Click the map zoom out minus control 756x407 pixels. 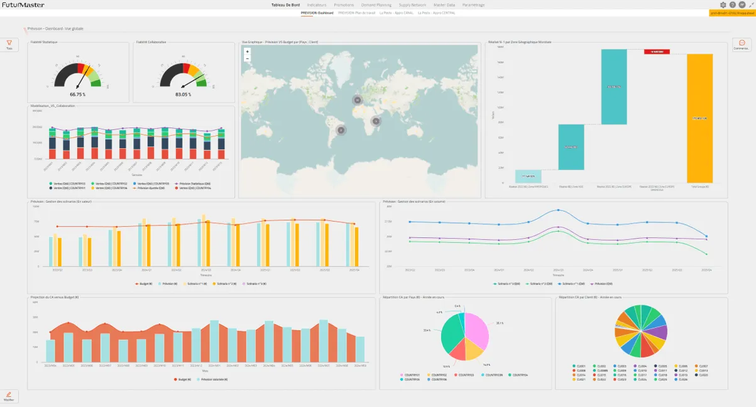246,58
